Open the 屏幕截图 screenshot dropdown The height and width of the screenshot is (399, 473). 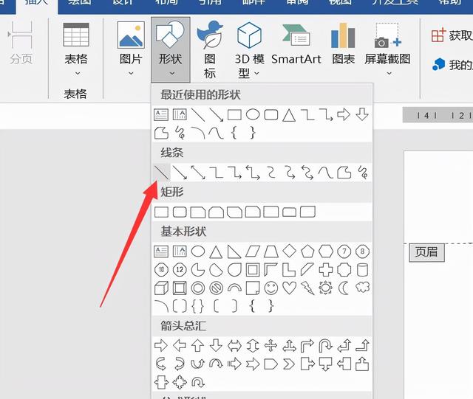tap(387, 49)
